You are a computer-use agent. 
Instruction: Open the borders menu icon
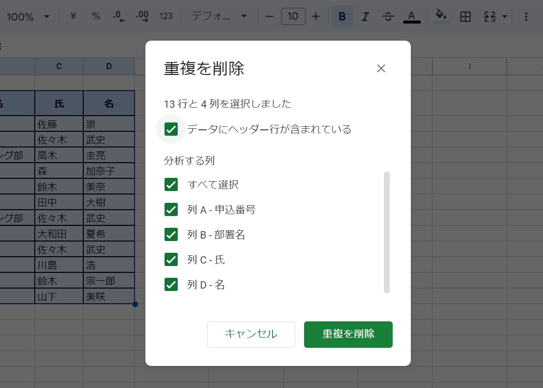pos(465,16)
